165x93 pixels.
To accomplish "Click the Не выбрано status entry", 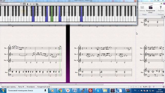I will click(31, 87).
